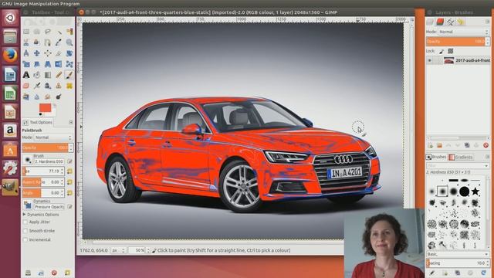Viewport: 494px width, 278px height.
Task: Pick the star-shaped brush thumbnail
Action: point(475,191)
